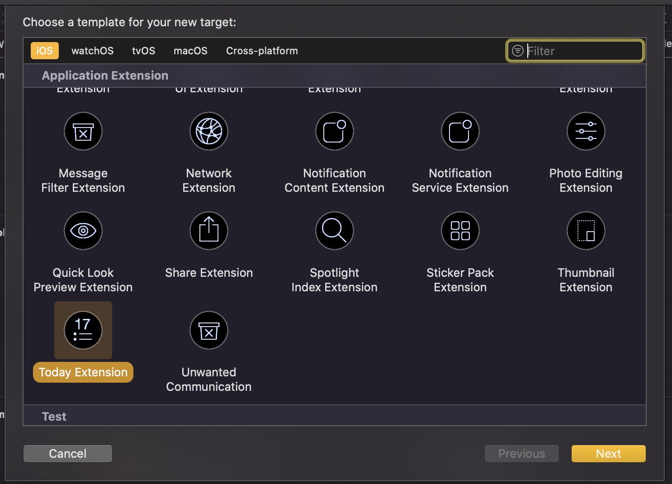Switch to the Cross-platform tab

262,51
